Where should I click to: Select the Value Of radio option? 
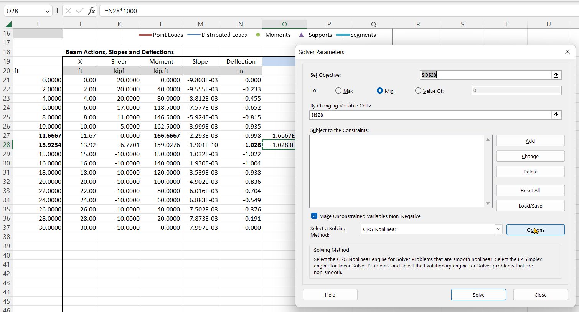pos(418,91)
